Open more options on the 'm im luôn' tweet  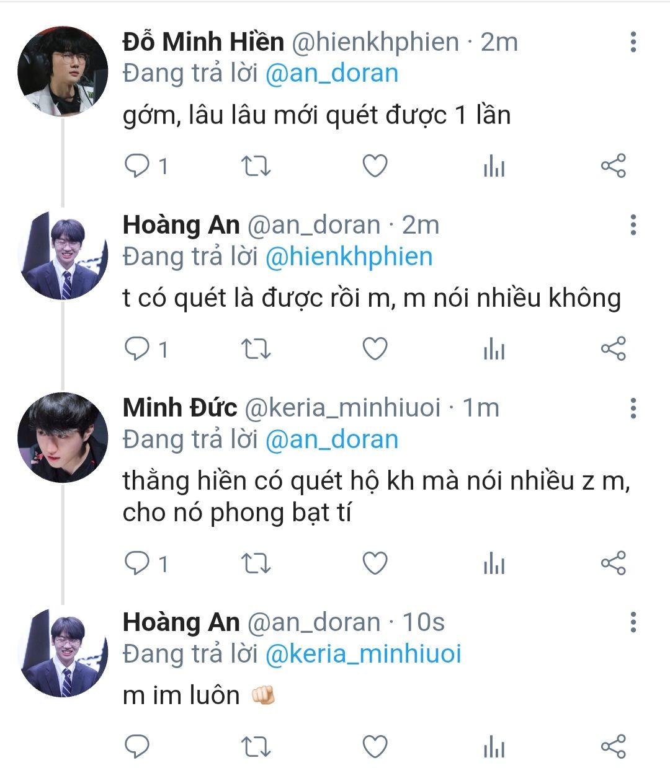(633, 622)
